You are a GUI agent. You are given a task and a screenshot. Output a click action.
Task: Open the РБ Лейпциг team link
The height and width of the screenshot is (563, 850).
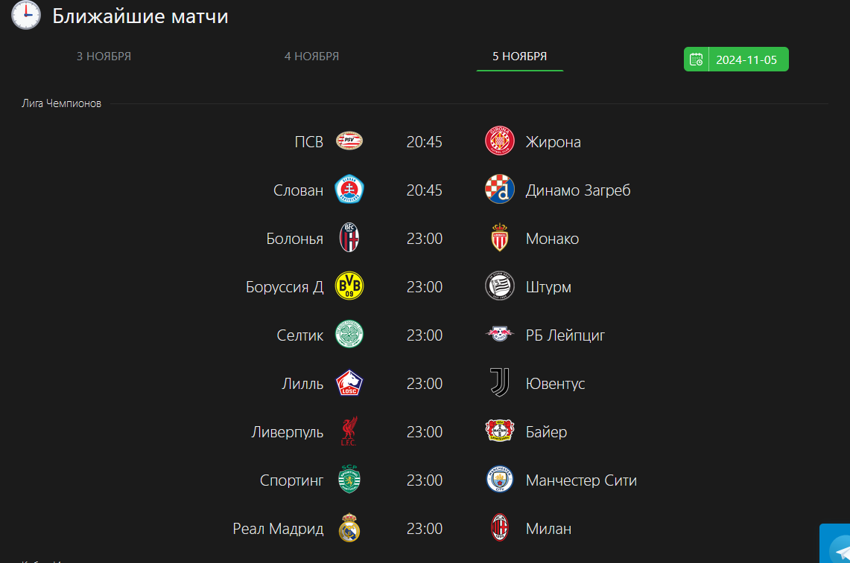(x=565, y=335)
